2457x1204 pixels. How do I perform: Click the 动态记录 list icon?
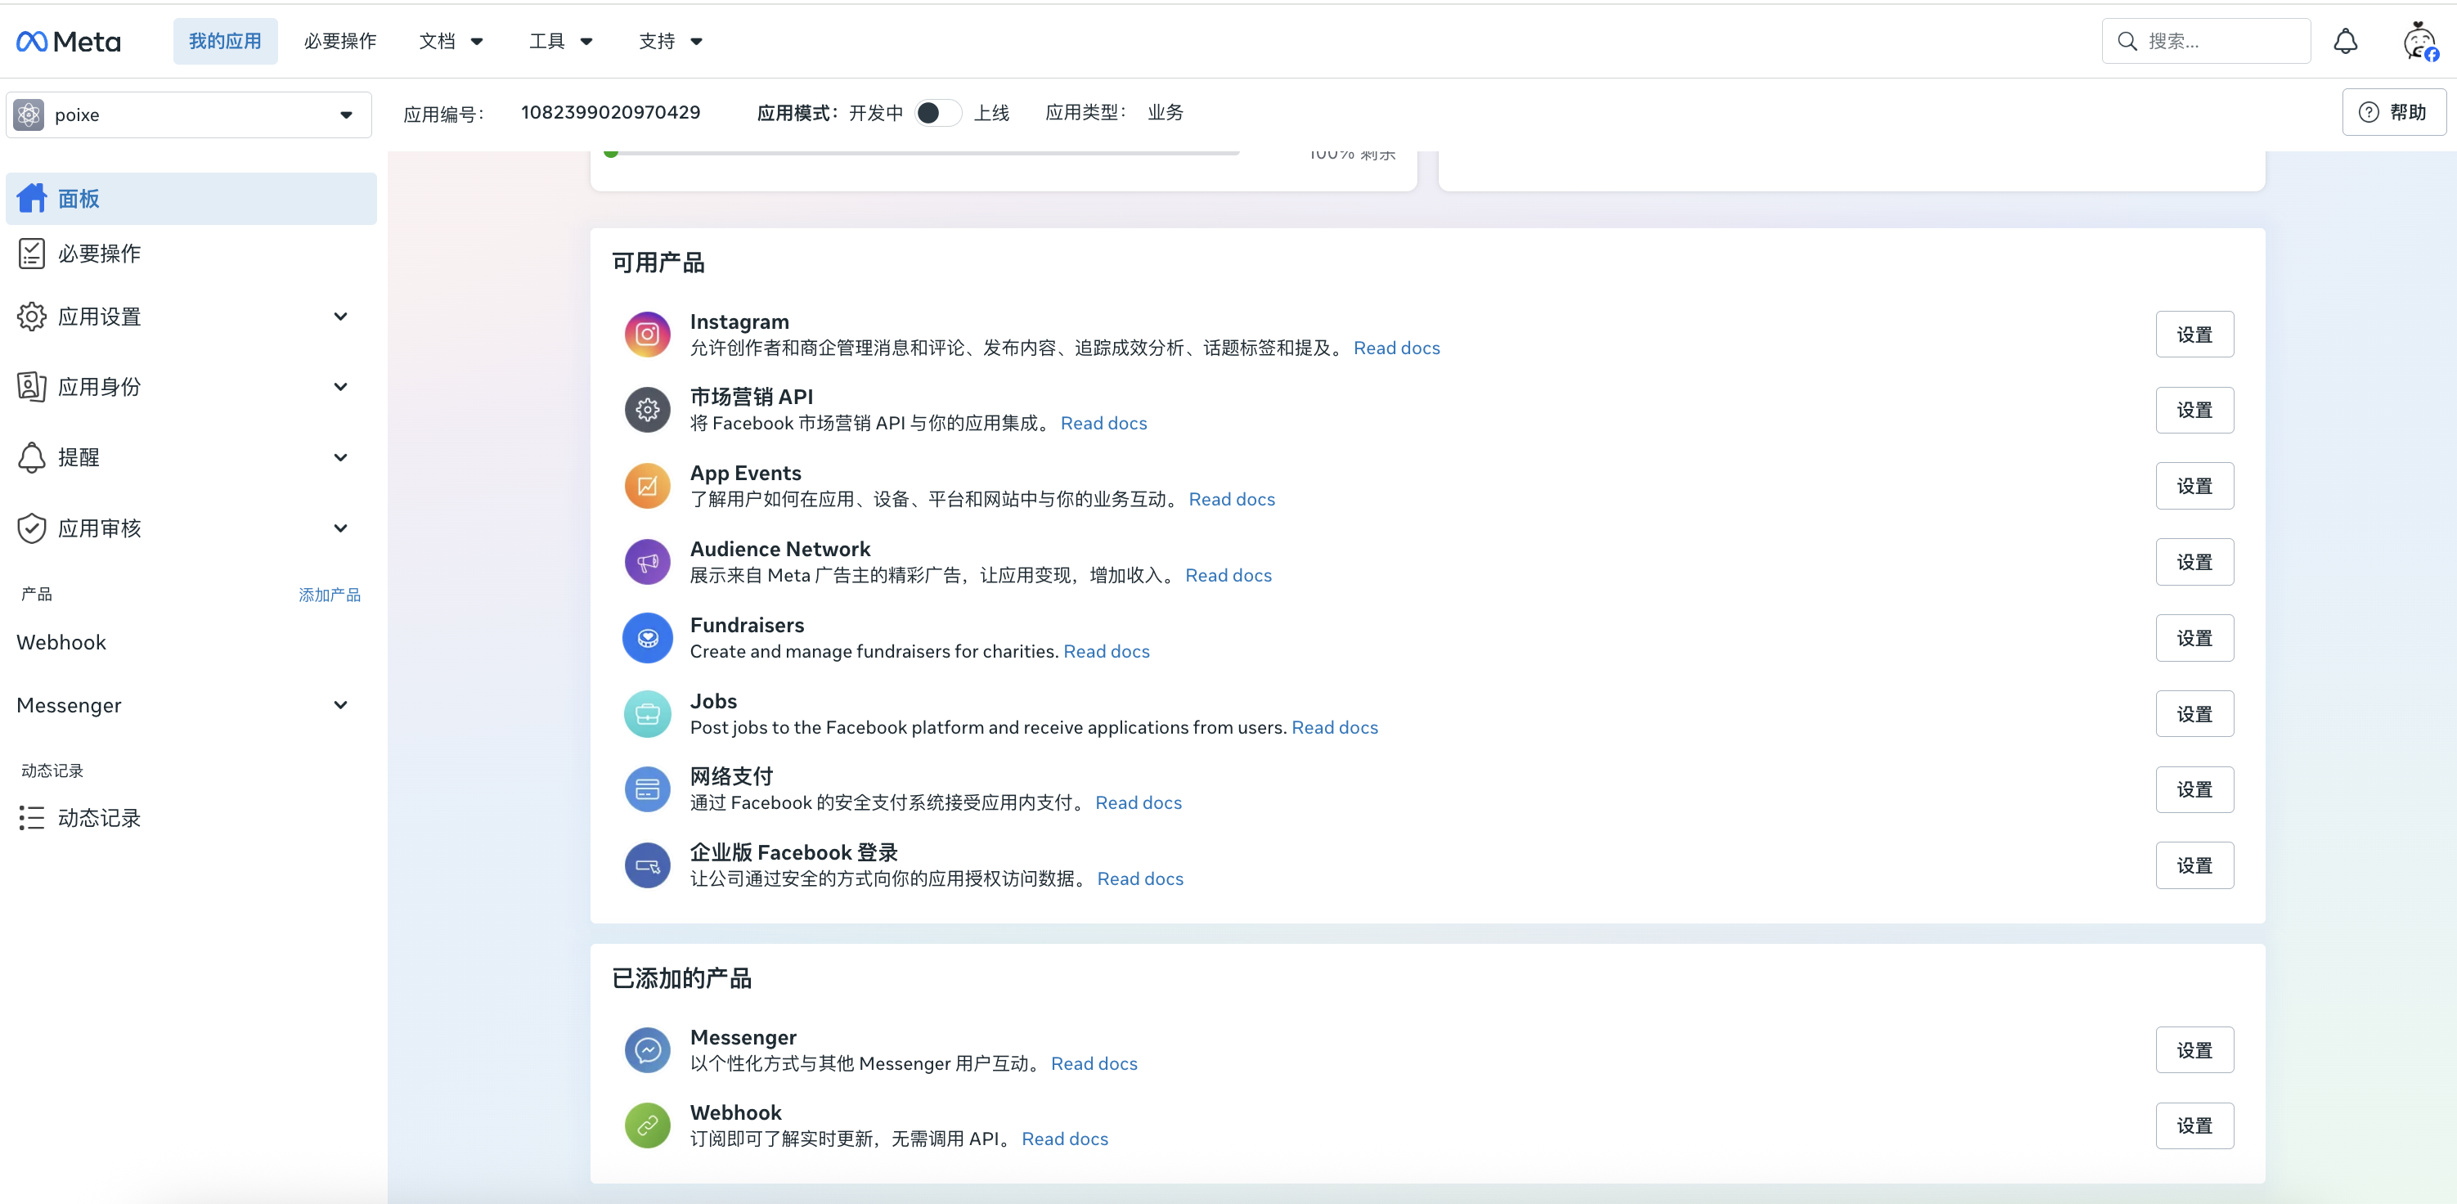click(31, 818)
